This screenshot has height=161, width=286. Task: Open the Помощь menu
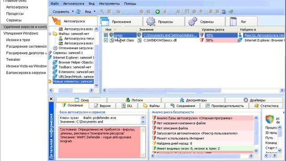point(130,4)
